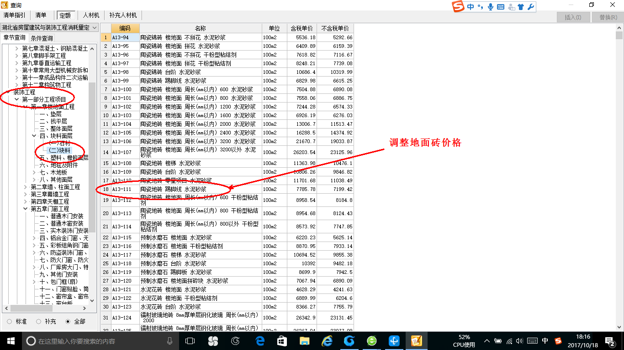Expand 第七章混凝土 tree node
This screenshot has width=624, height=350.
coord(17,48)
